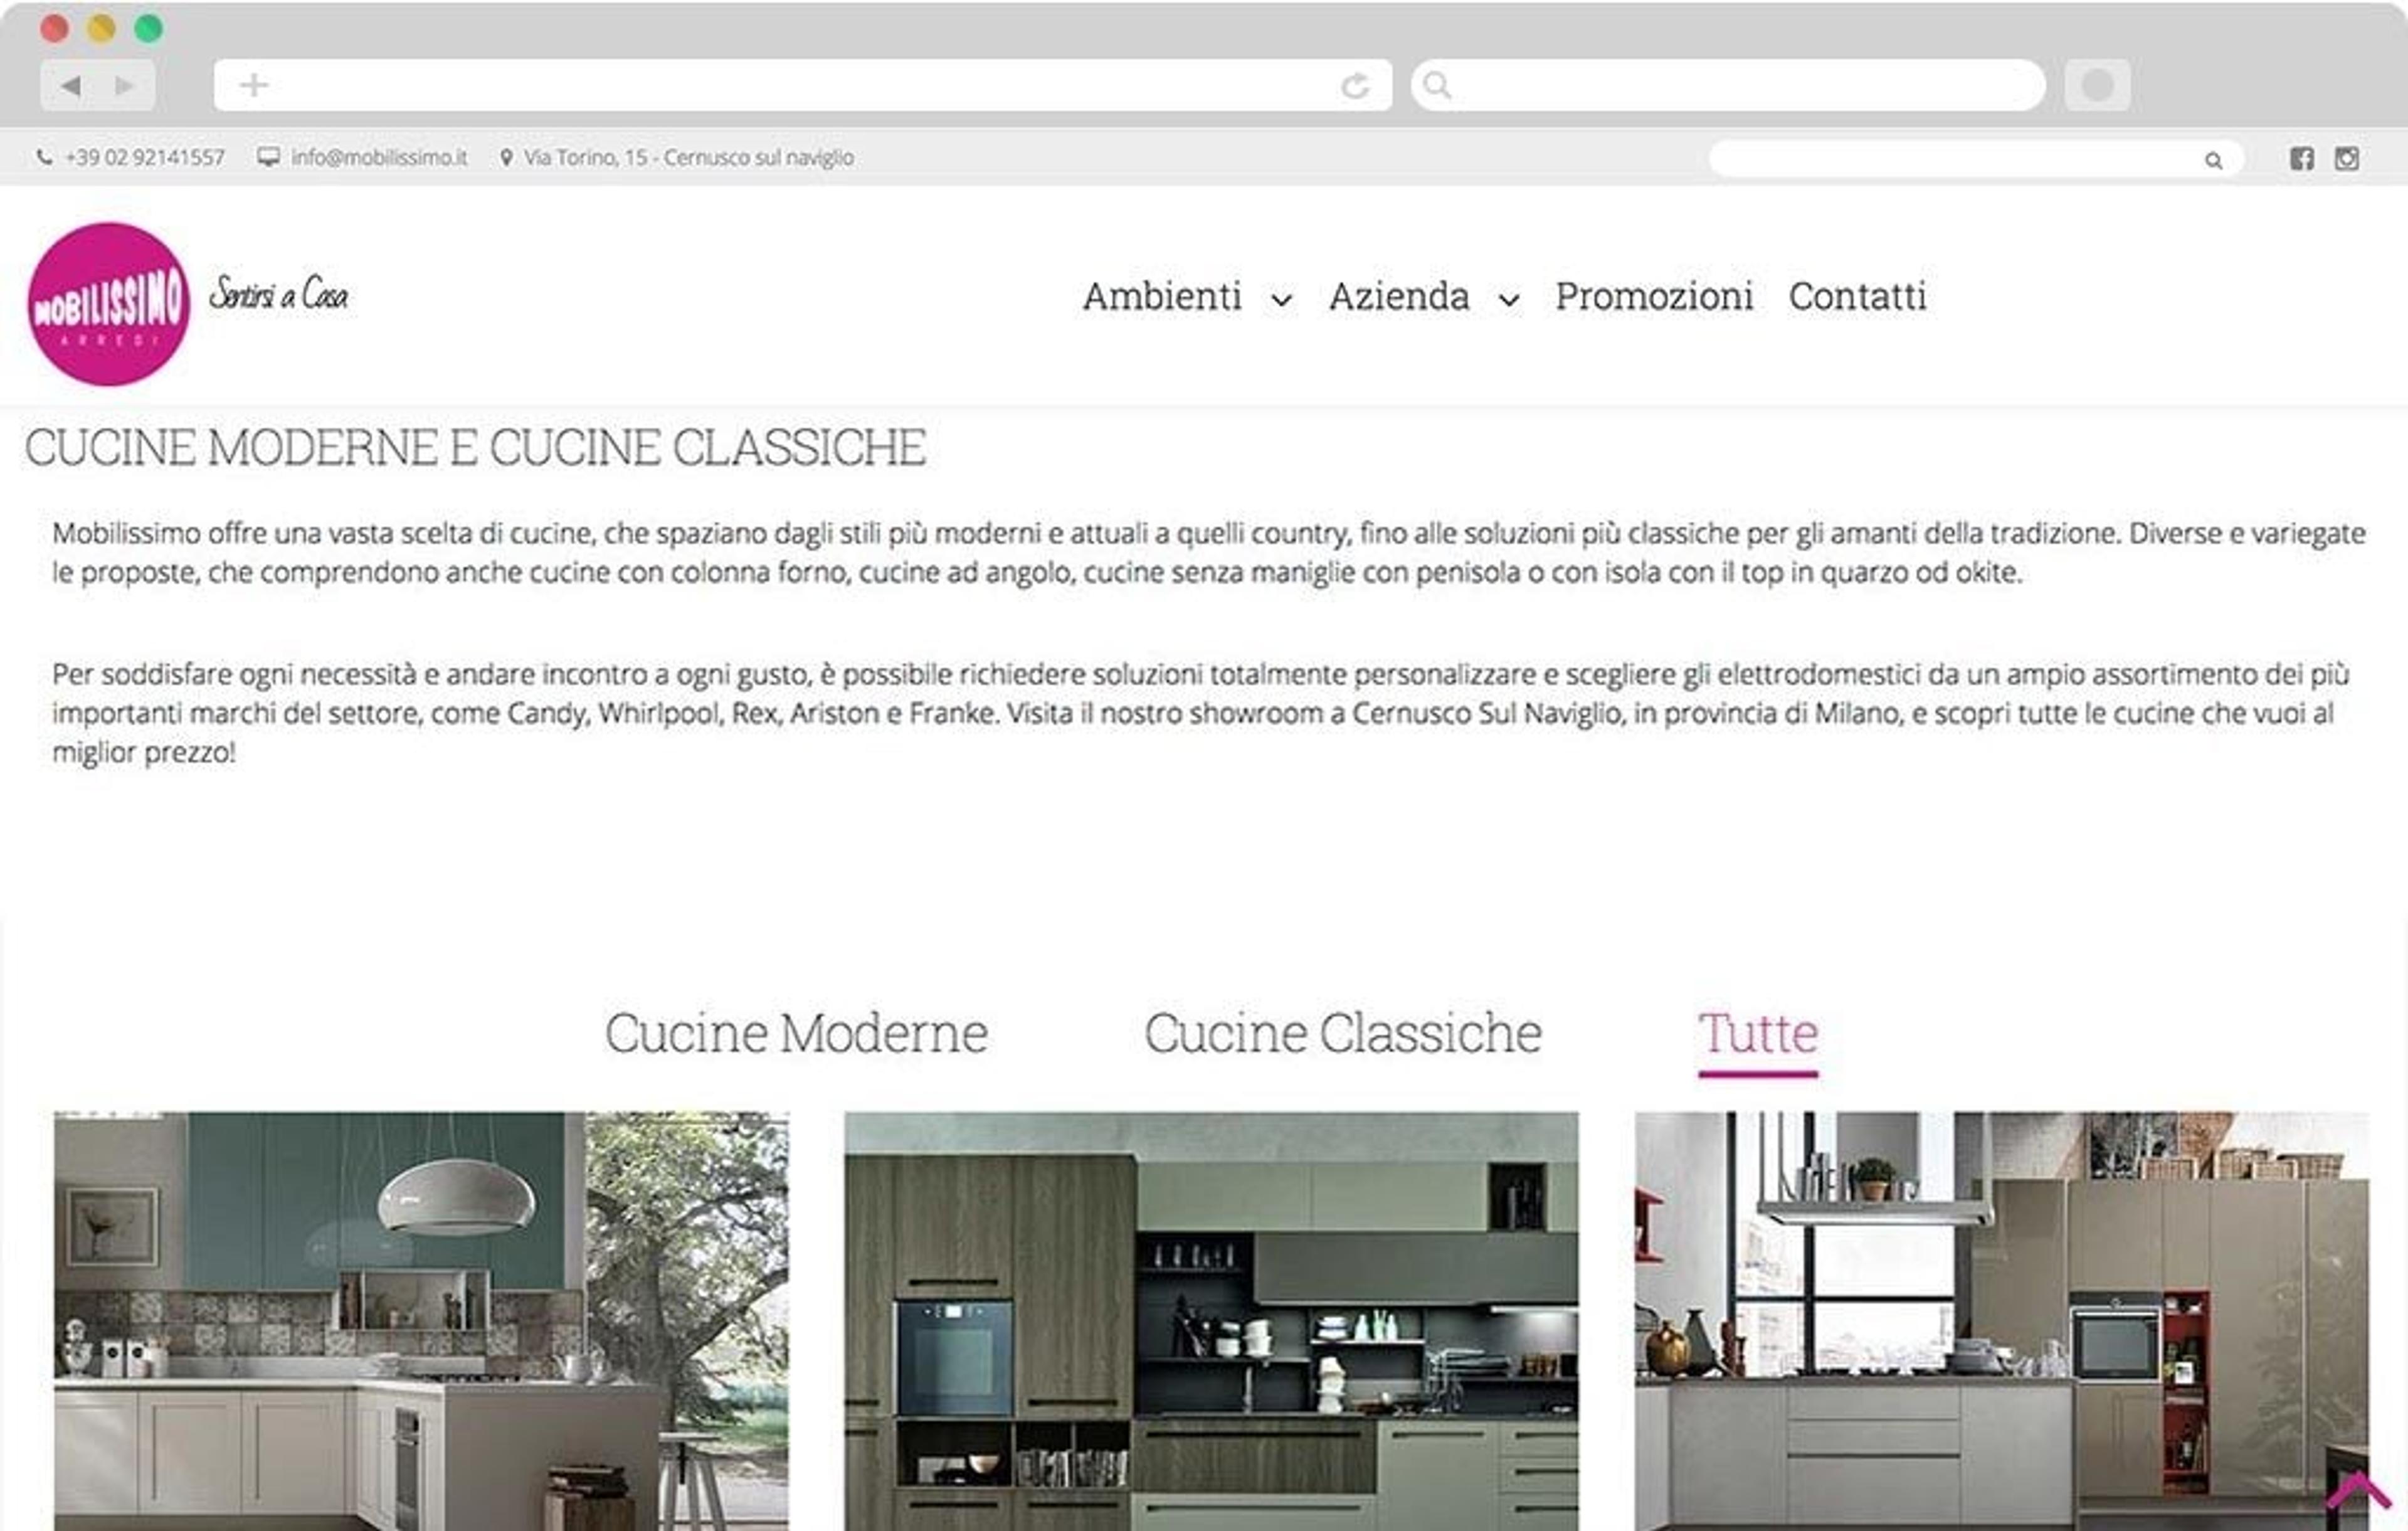Screen dimensions: 2408x1531
Task: Select the Tutte filter tab
Action: [1758, 1033]
